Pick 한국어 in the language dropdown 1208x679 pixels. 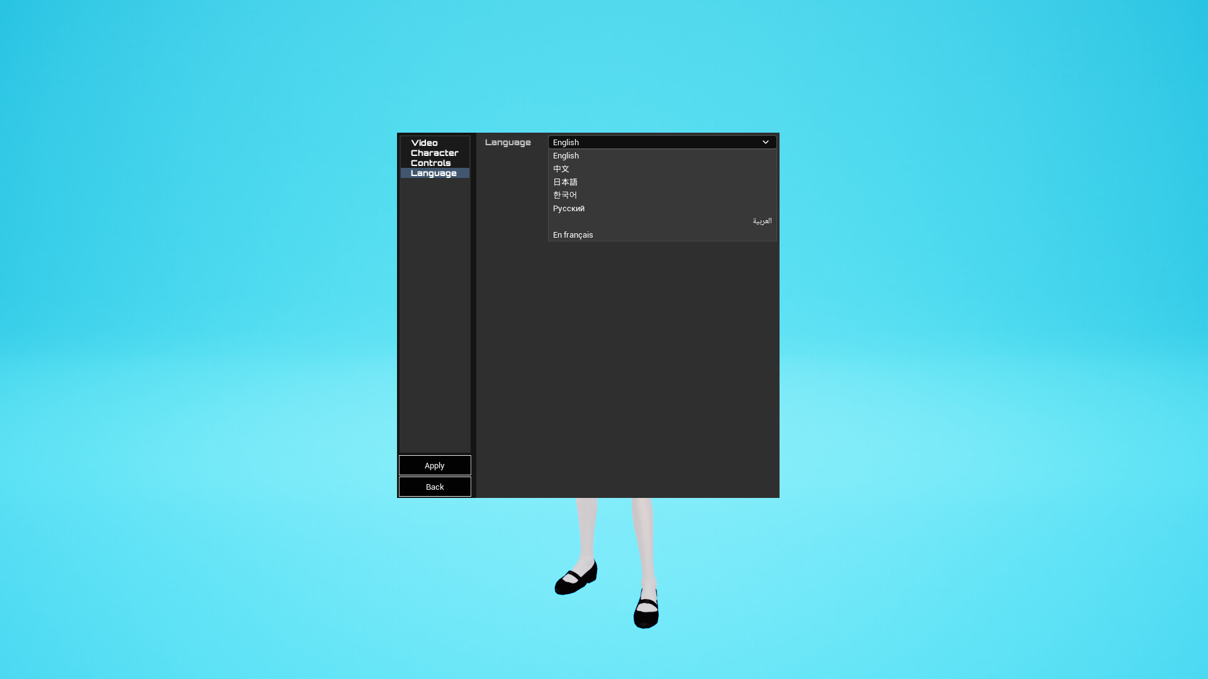566,195
